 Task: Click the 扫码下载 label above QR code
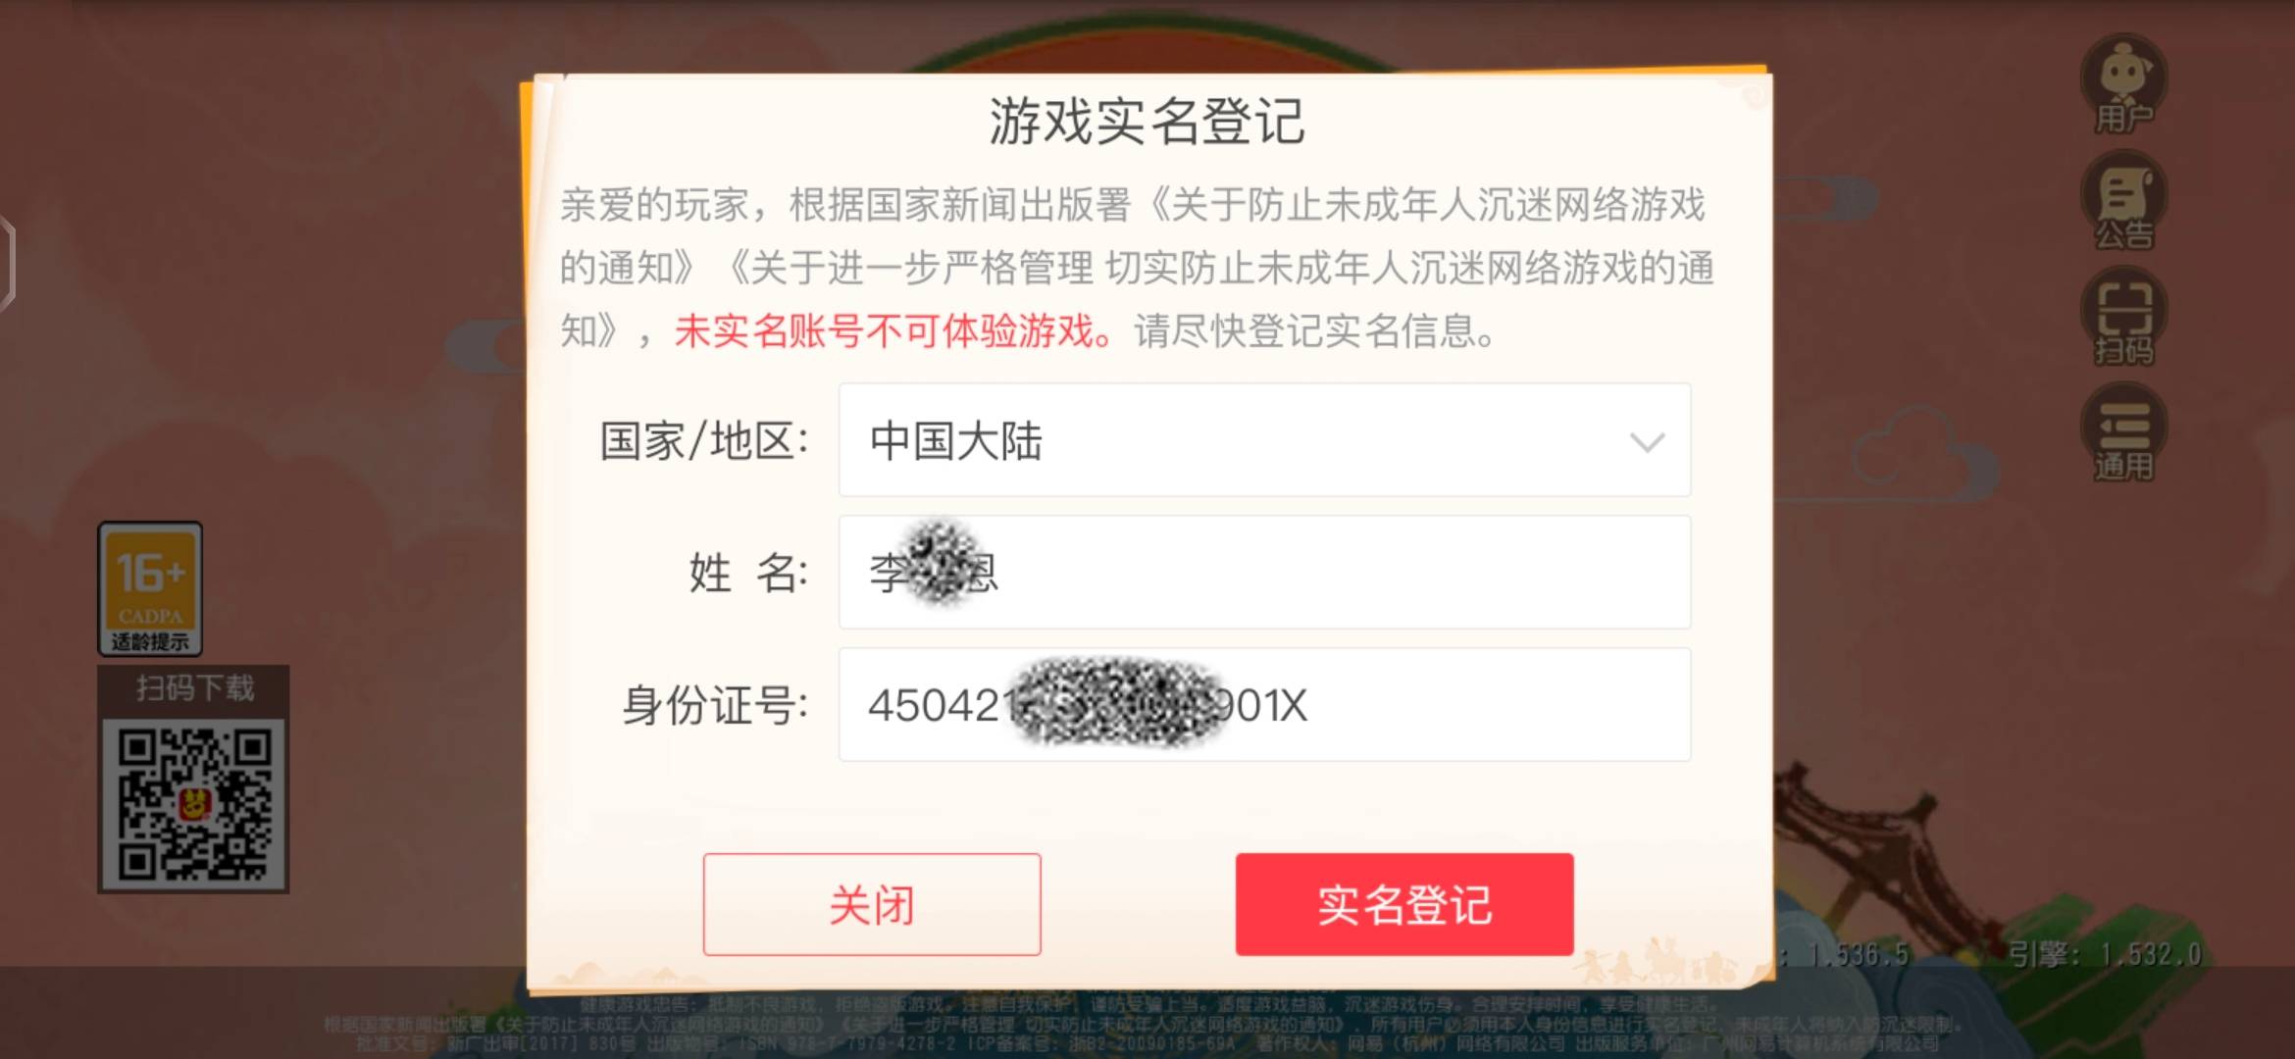[194, 688]
